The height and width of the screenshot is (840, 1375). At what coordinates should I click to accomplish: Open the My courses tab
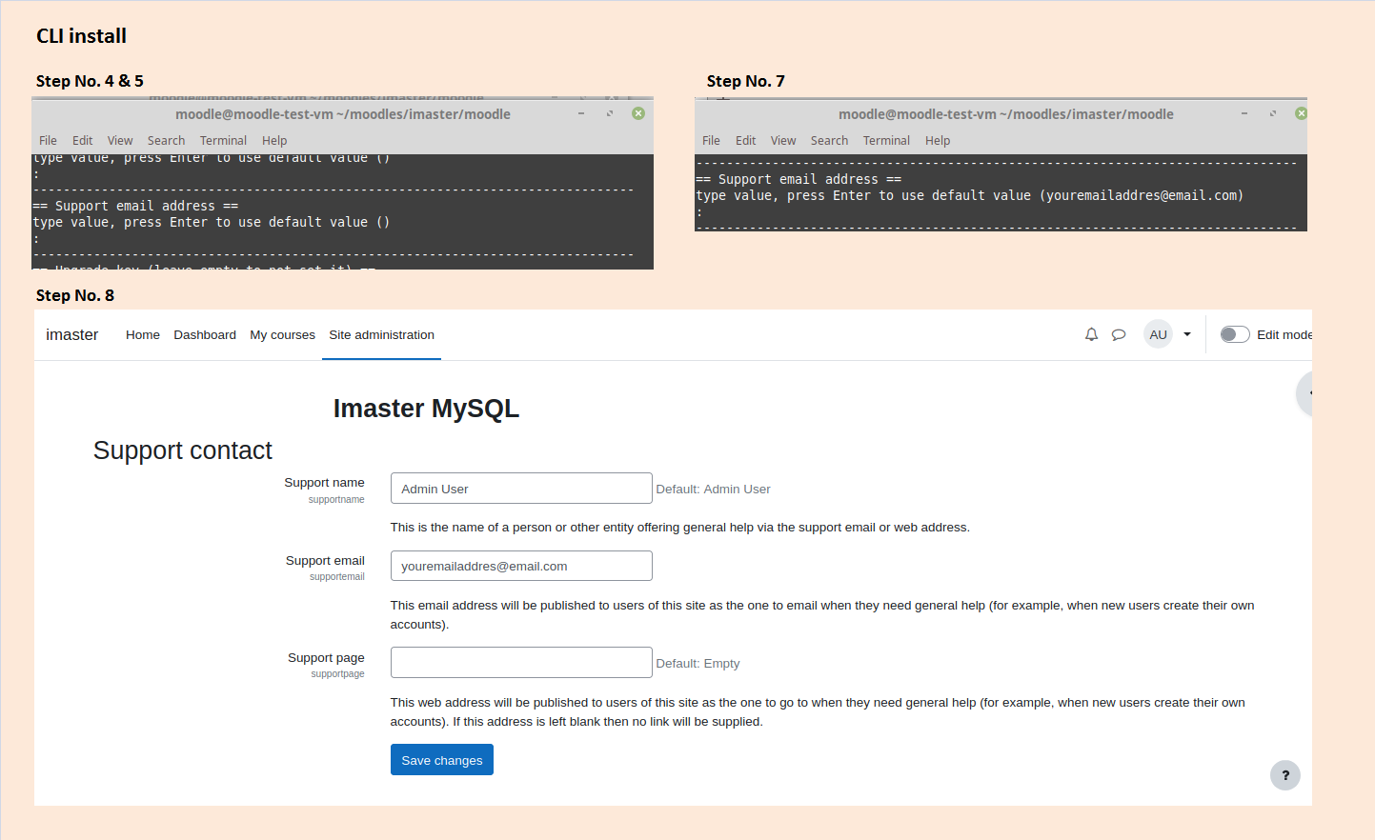282,335
